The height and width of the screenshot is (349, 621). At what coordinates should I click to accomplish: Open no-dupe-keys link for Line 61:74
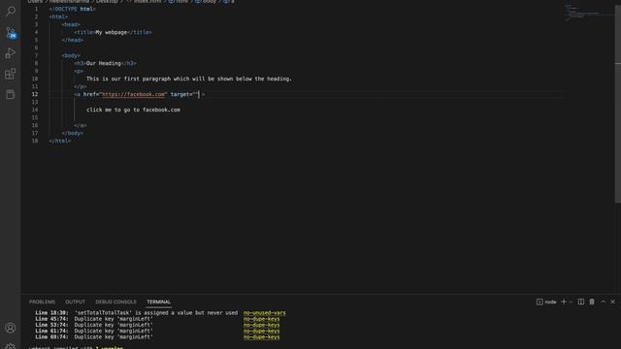click(261, 331)
